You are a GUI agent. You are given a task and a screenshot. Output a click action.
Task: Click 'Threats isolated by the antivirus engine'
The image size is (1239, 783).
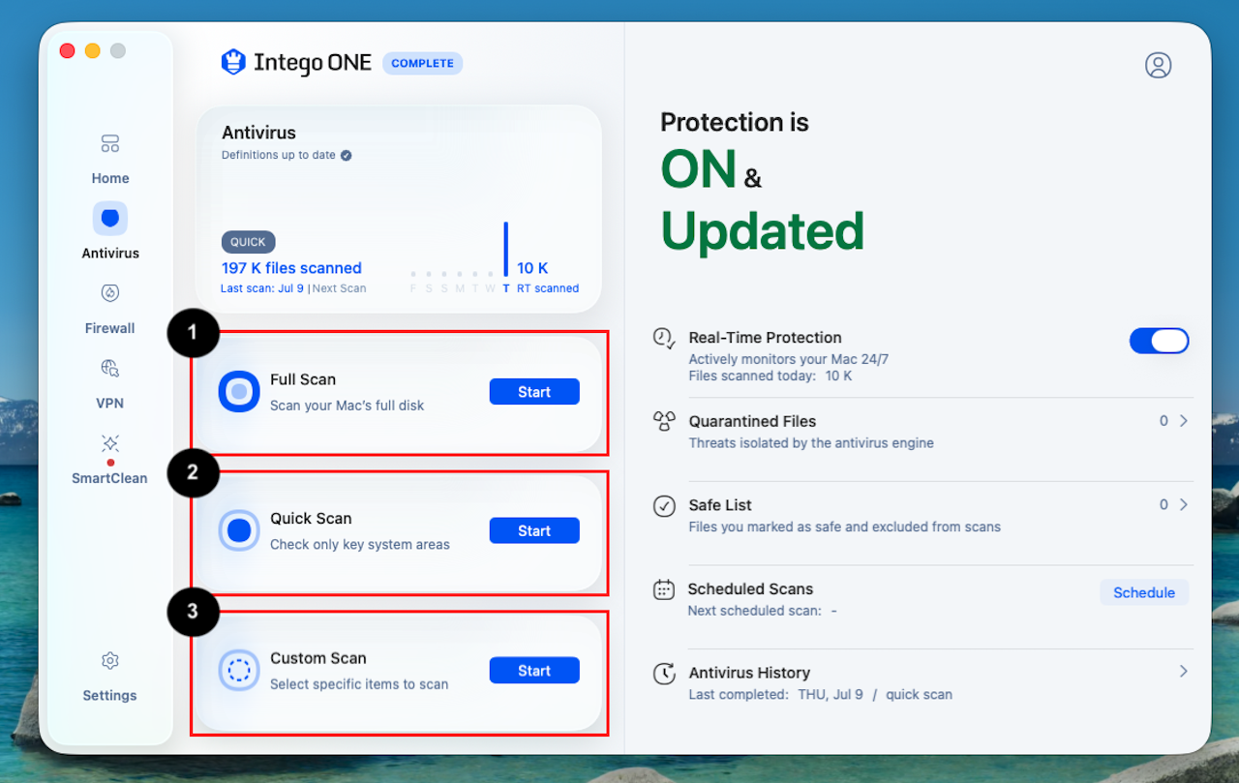tap(811, 443)
